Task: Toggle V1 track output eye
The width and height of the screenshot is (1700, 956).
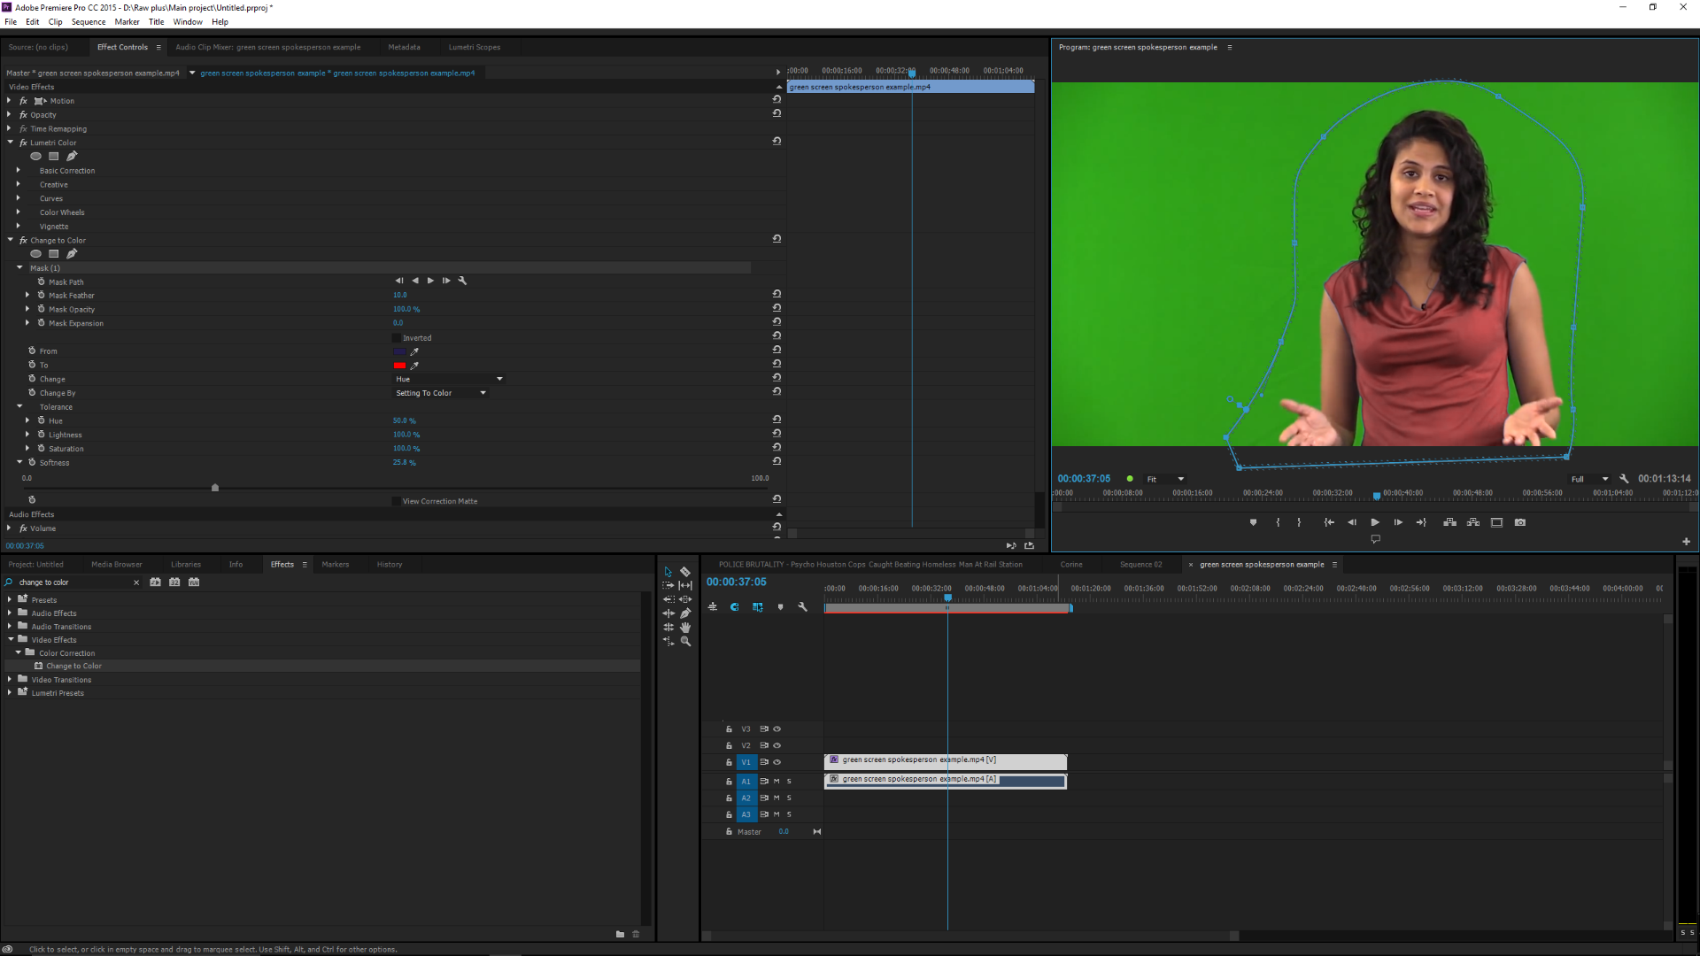Action: [x=777, y=762]
